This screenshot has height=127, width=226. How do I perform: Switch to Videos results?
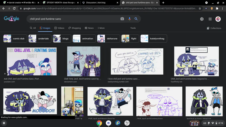click(59, 28)
